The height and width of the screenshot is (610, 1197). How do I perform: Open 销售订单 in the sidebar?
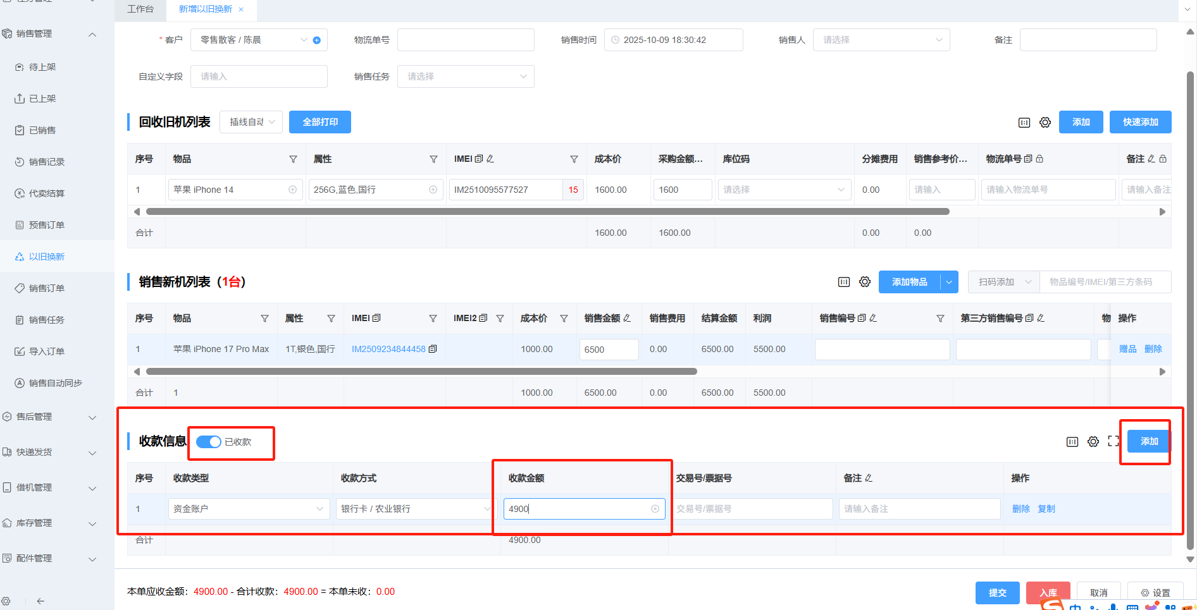tap(46, 288)
